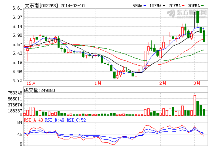This screenshot has height=146, width=208.
Task: Click the 5.67 price axis value
Action: point(17,44)
